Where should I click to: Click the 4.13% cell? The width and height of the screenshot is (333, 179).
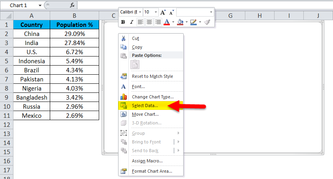(75, 79)
